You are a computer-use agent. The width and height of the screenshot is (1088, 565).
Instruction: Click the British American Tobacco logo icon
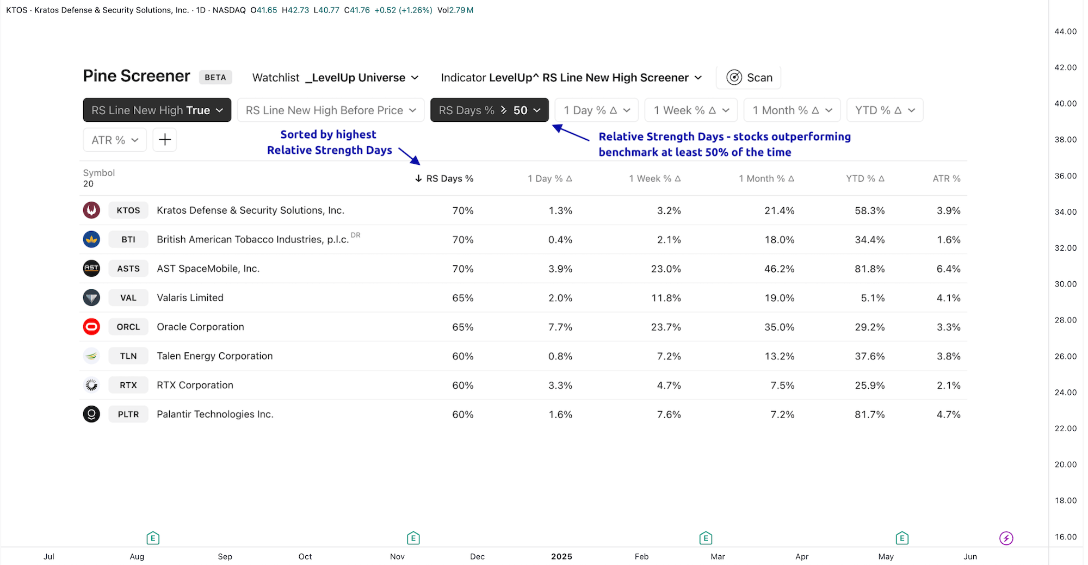[x=91, y=239]
